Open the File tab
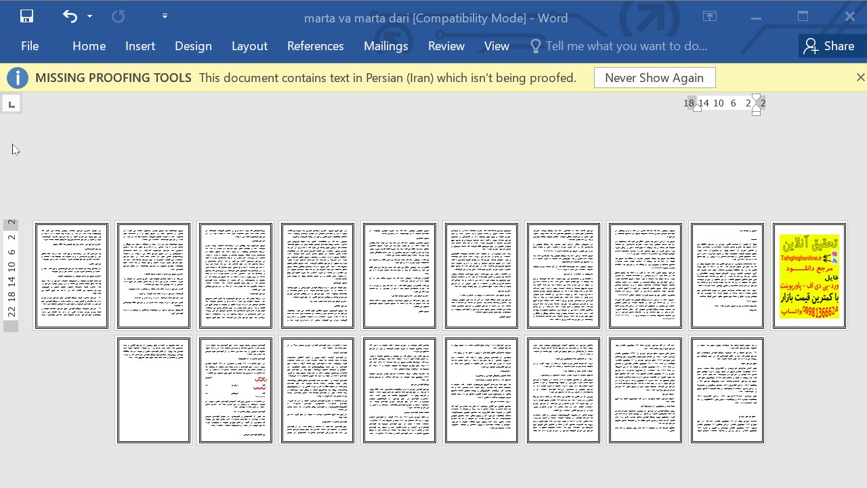 point(30,46)
